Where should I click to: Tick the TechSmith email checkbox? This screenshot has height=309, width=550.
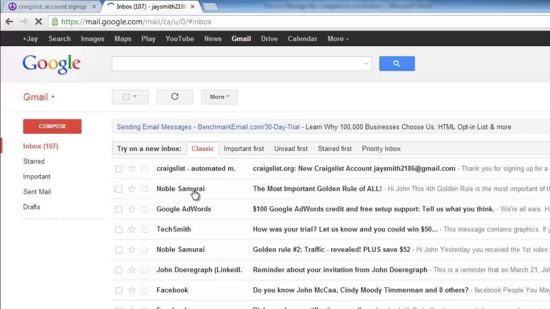(x=119, y=229)
